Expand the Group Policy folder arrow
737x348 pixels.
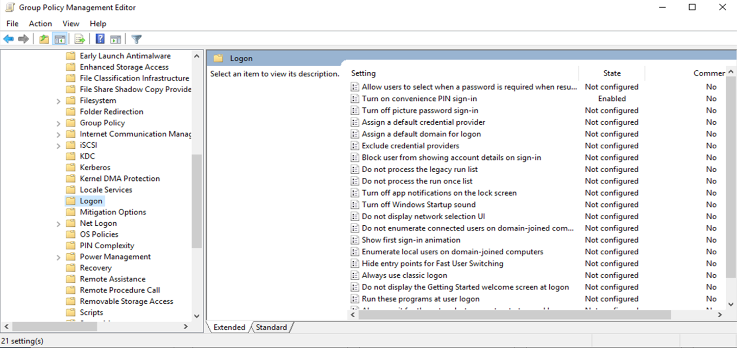click(x=58, y=123)
